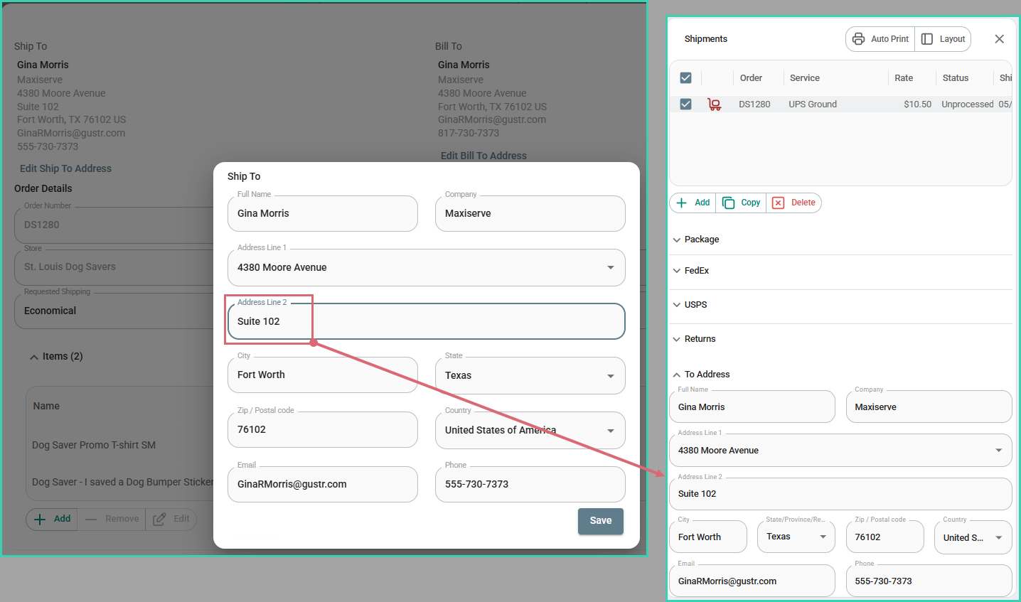
Task: Add a new shipment with plus icon
Action: coord(693,203)
